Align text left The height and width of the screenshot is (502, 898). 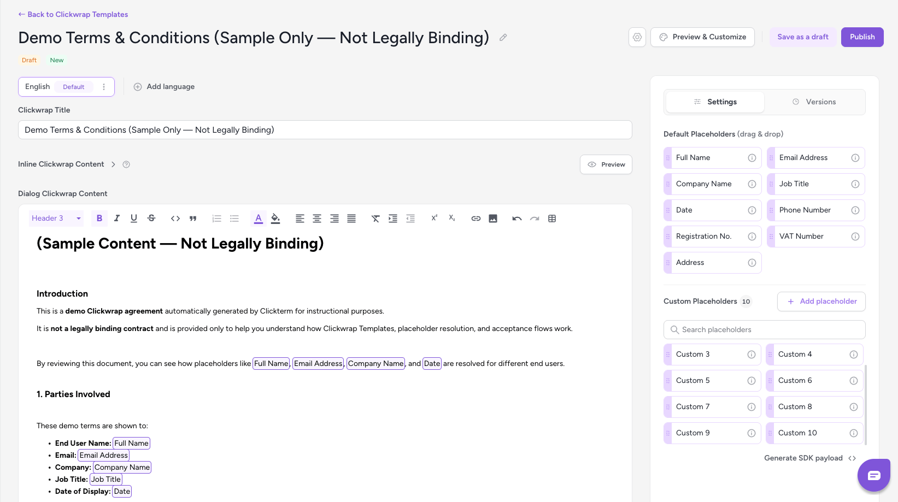[300, 218]
